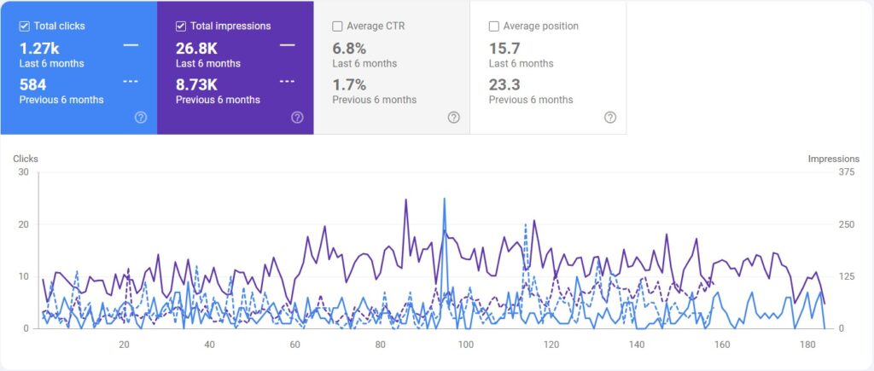This screenshot has width=874, height=371.
Task: Click the Clicks axis label on left
Action: [26, 159]
